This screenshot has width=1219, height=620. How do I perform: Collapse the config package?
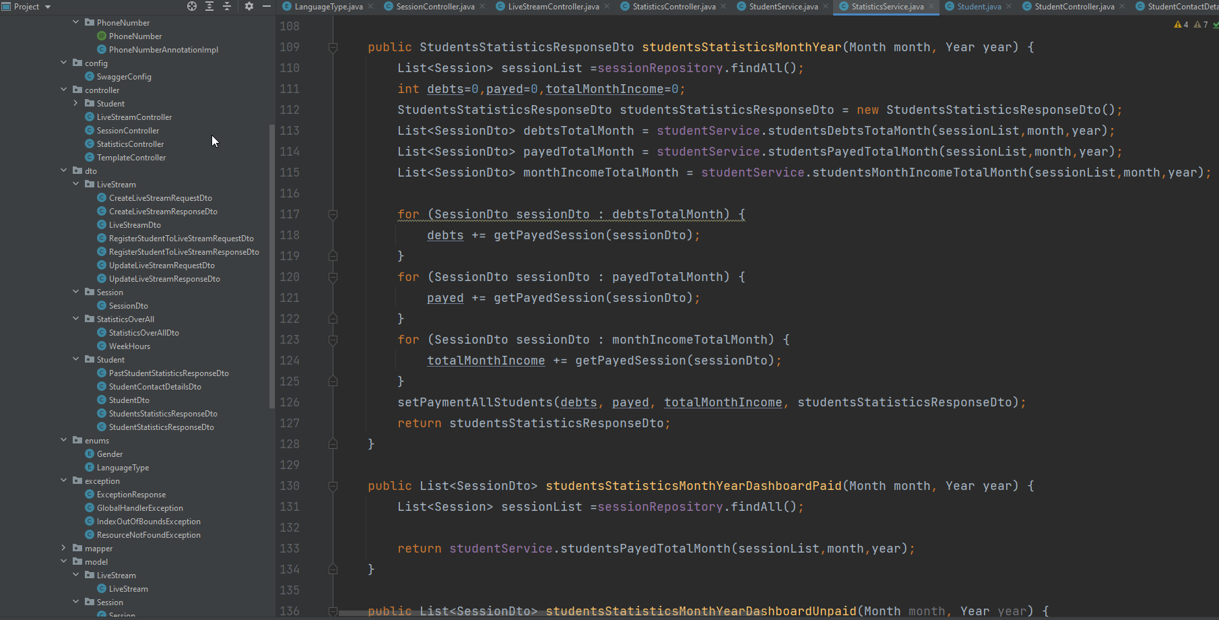point(64,63)
